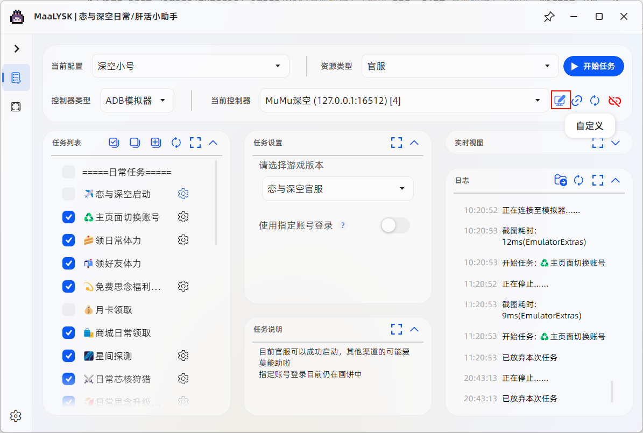Viewport: 643px width, 433px height.
Task: Collapse the task description panel
Action: coord(414,329)
